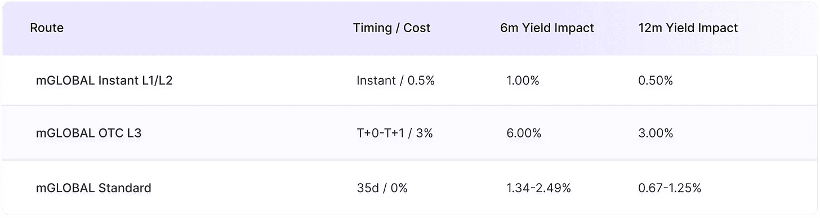The height and width of the screenshot is (218, 820).
Task: Select the 3.00% yield impact cell
Action: click(656, 134)
